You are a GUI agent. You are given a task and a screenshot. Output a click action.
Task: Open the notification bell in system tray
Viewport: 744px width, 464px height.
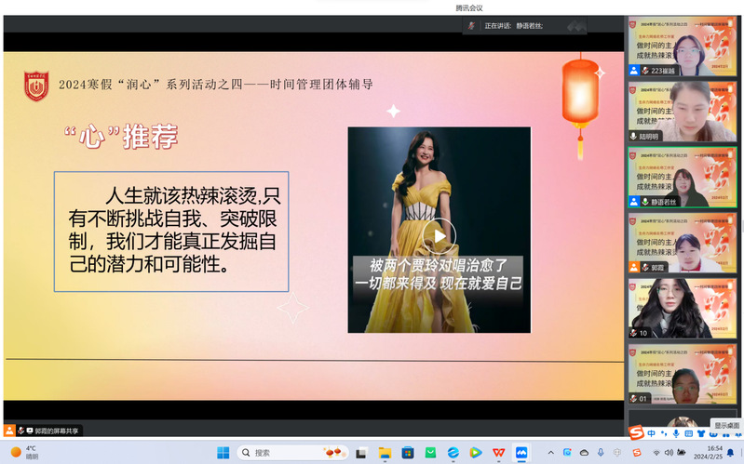click(x=730, y=453)
